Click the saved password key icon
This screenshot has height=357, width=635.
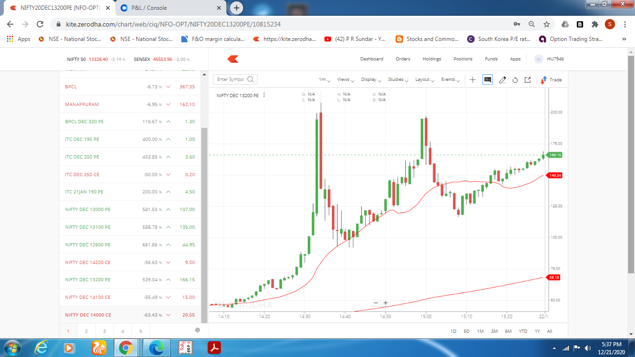pyautogui.click(x=517, y=24)
